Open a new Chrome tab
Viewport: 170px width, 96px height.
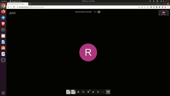(30, 4)
